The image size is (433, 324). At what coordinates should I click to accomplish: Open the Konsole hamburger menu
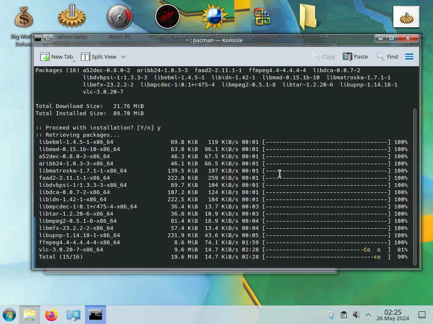(x=409, y=57)
